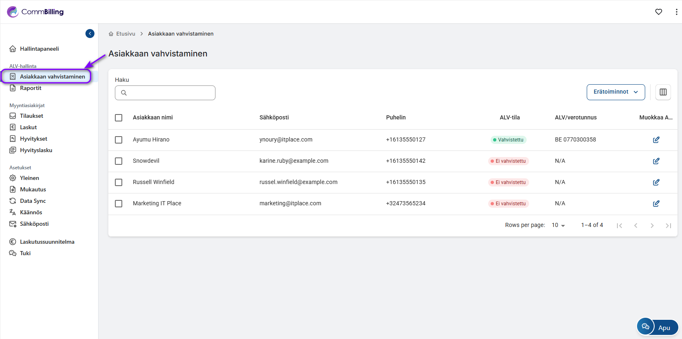Open the three-dot options menu
The height and width of the screenshot is (339, 682).
676,12
